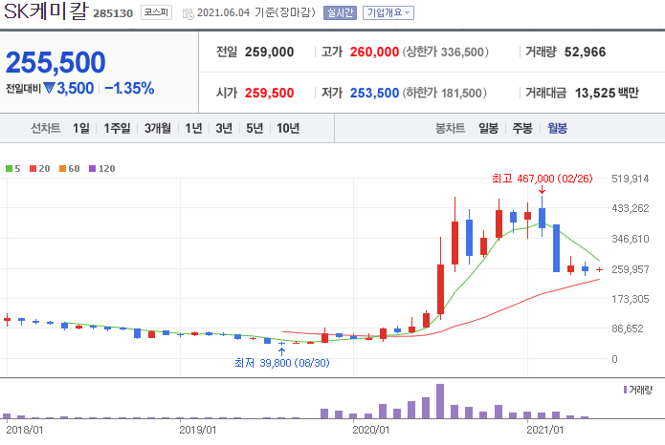Click the 코스피 market badge

point(156,12)
